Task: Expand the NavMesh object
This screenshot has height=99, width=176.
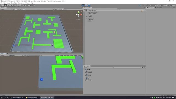Action: point(87,18)
